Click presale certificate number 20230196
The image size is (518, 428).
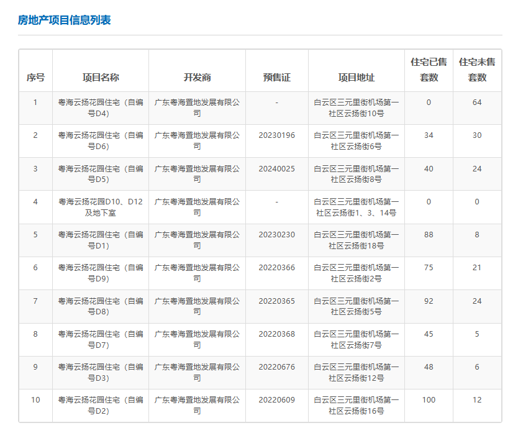[276, 135]
